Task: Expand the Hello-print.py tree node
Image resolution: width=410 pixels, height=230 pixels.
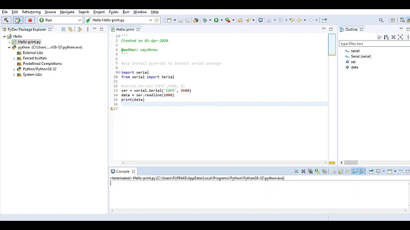Action: tap(9, 42)
